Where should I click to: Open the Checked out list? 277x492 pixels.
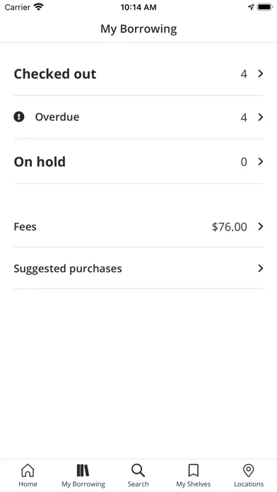click(138, 74)
